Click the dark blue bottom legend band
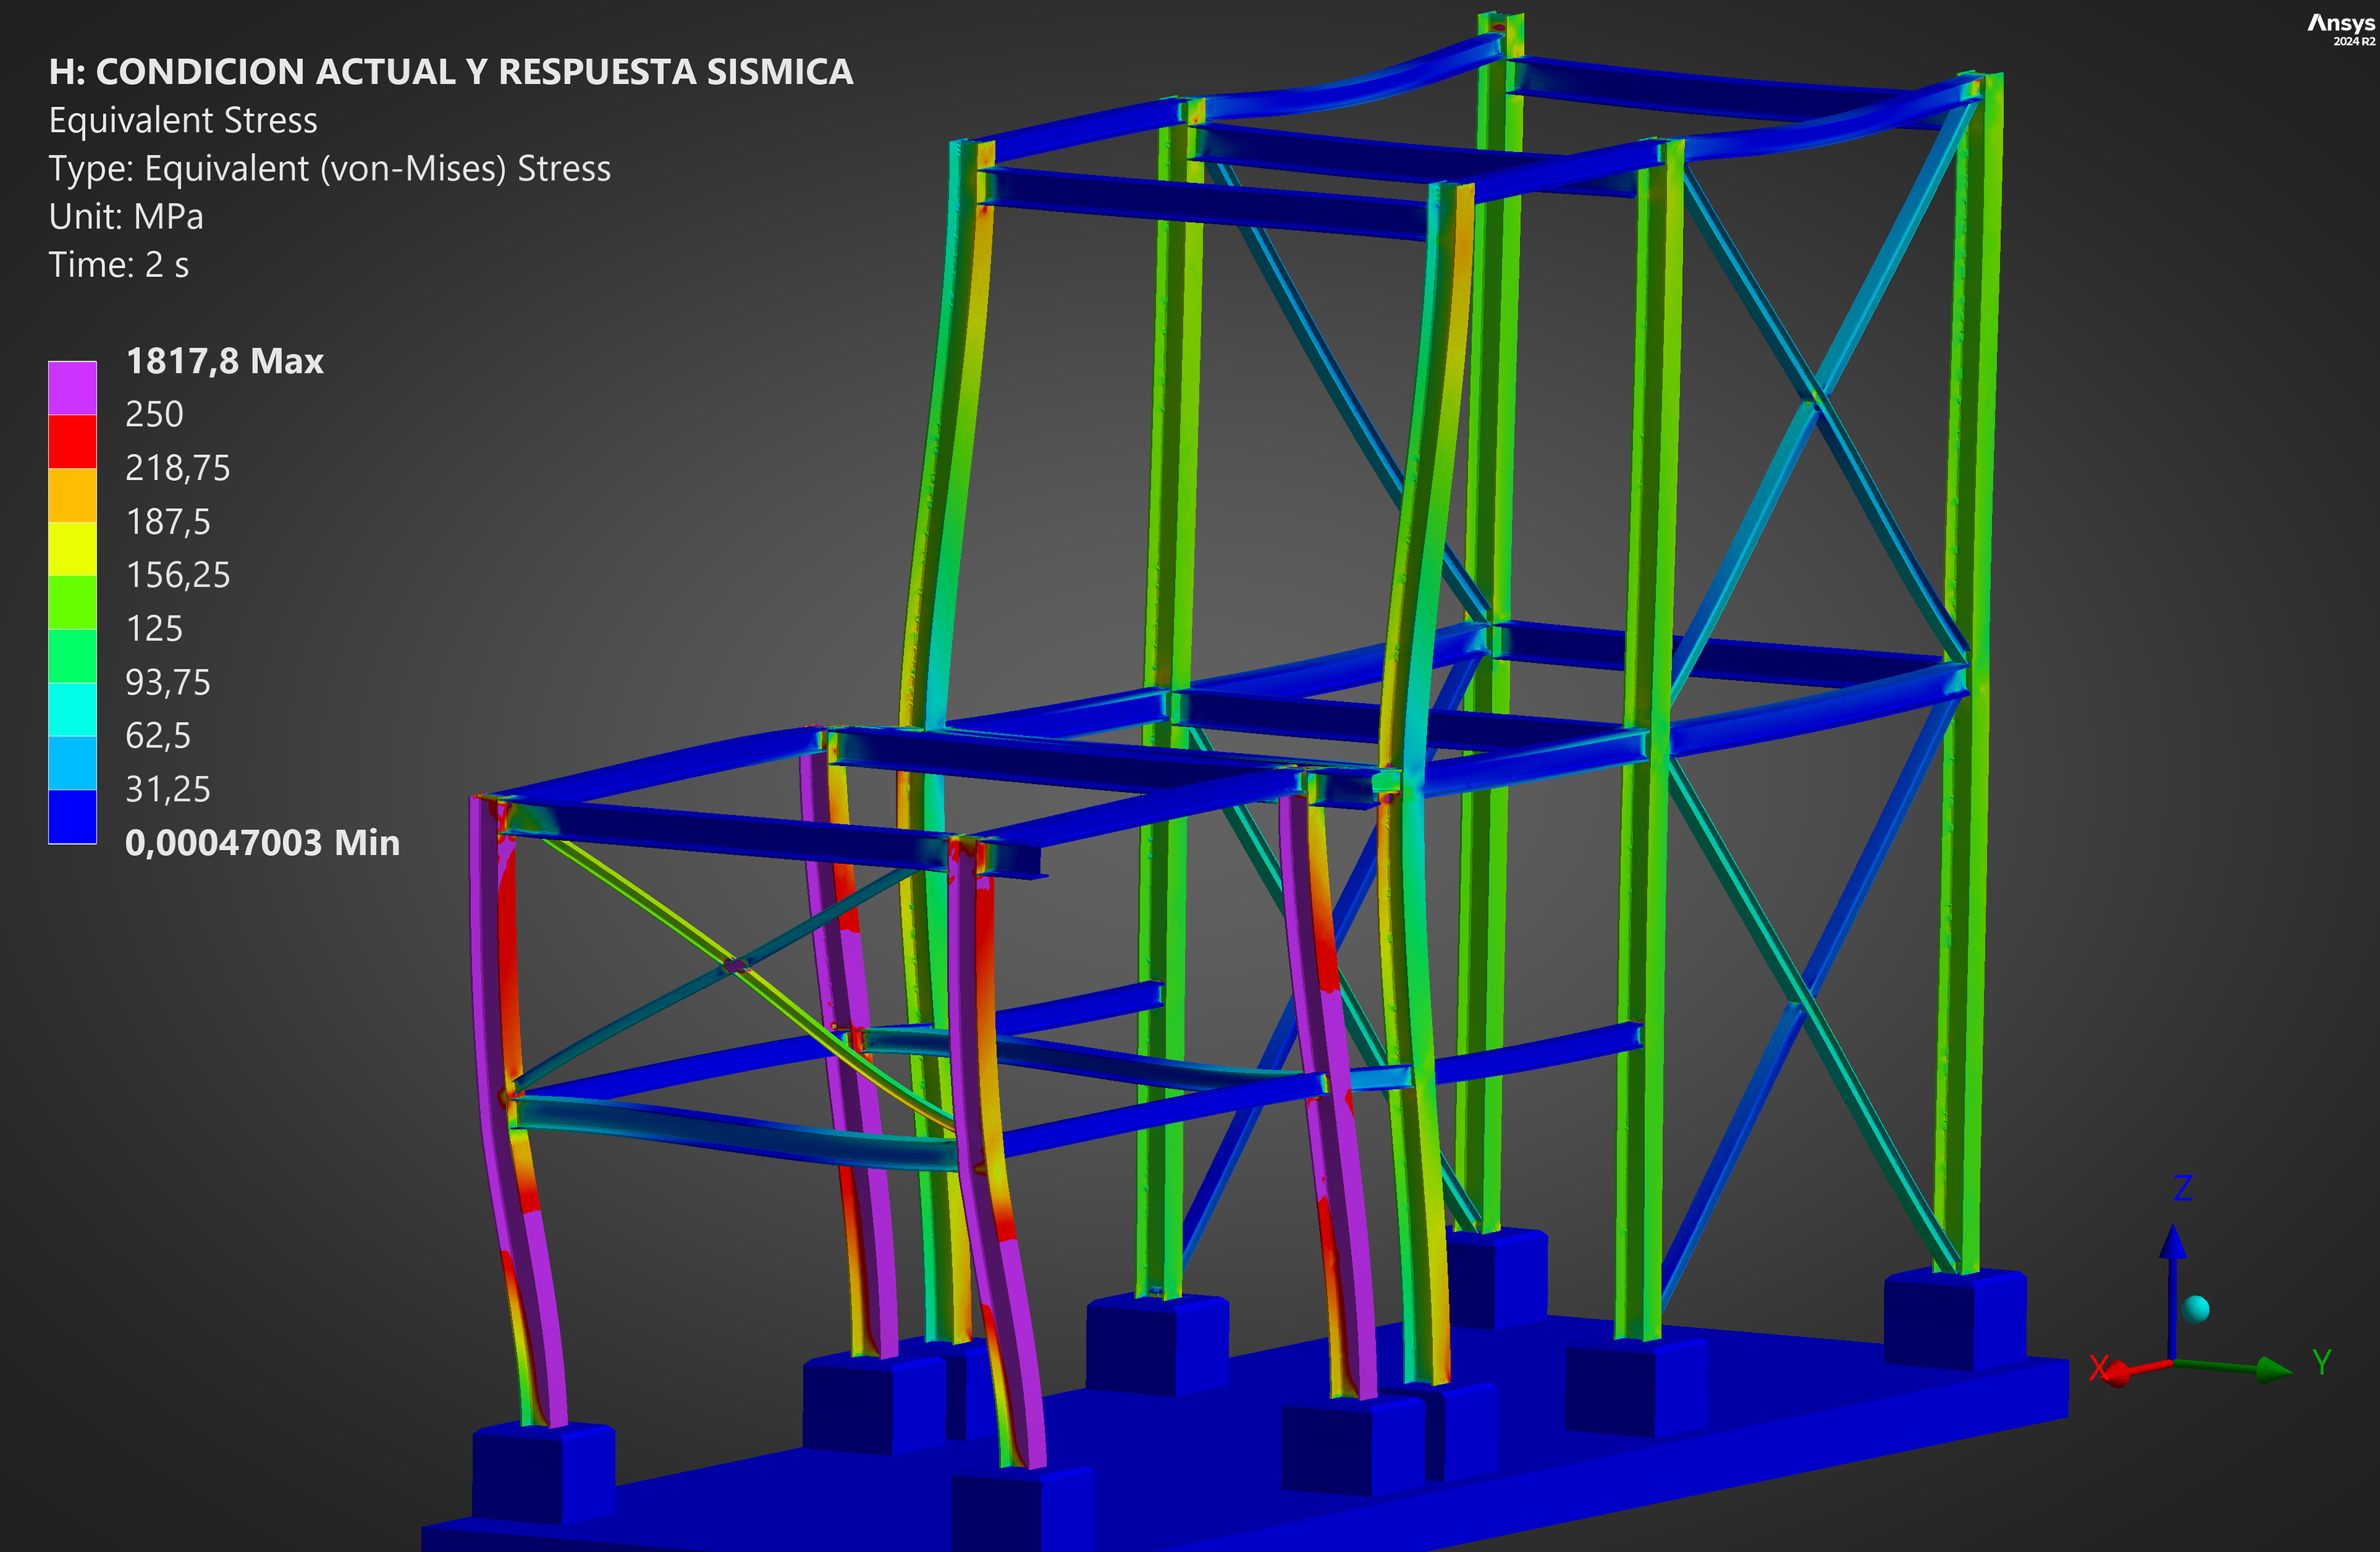This screenshot has width=2380, height=1552. coord(72,816)
